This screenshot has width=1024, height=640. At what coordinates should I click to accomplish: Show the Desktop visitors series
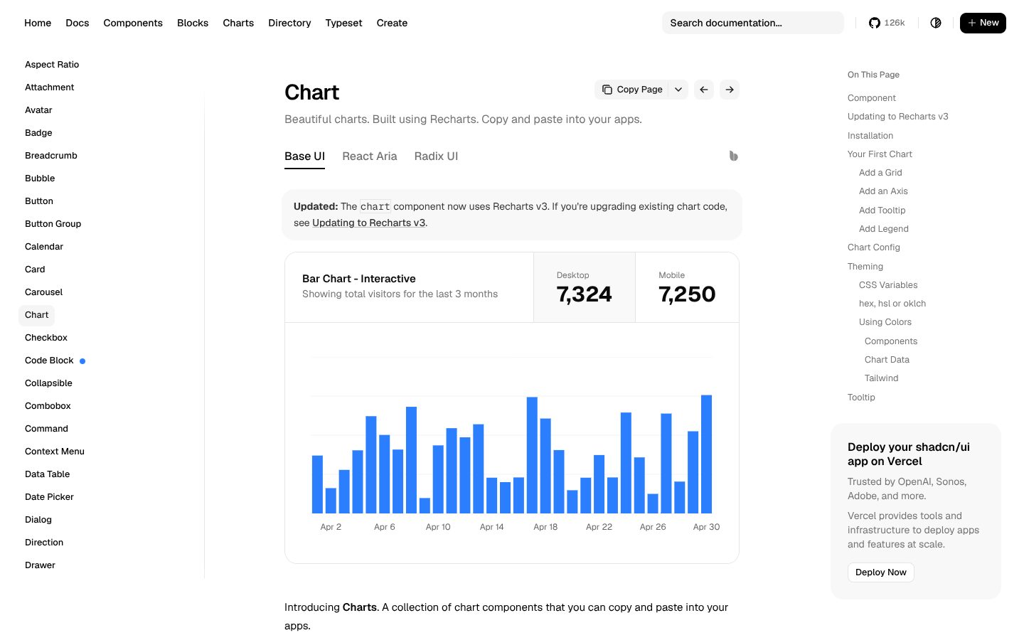tap(585, 287)
